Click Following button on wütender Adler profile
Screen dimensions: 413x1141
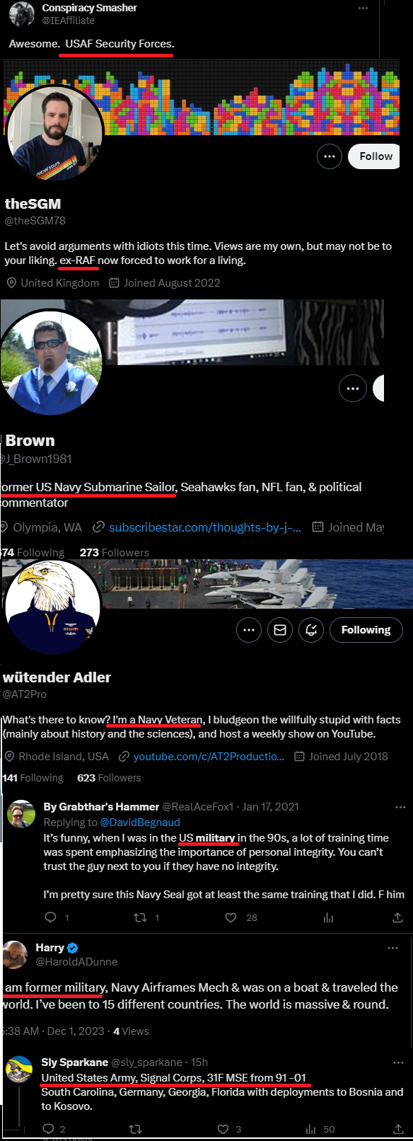tap(366, 630)
